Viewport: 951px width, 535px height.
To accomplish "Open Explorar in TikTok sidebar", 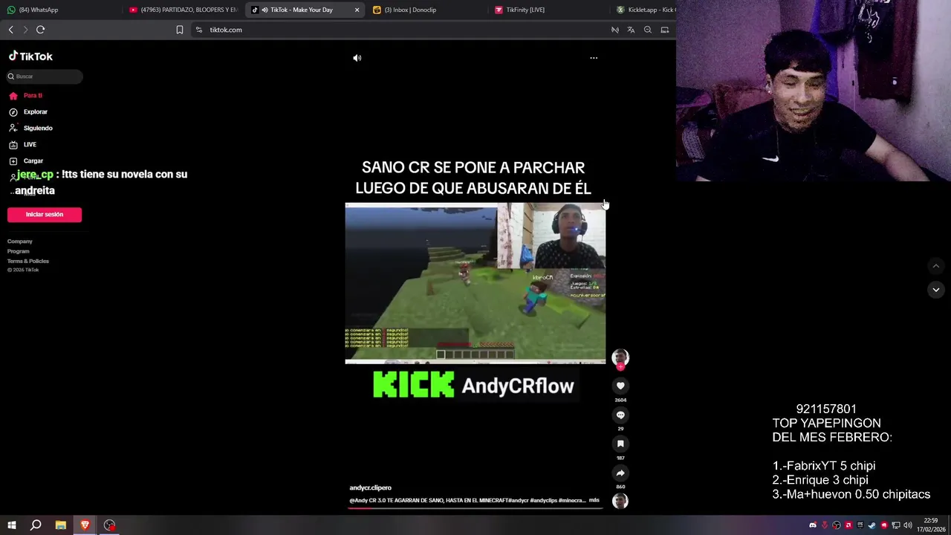I will pos(35,111).
